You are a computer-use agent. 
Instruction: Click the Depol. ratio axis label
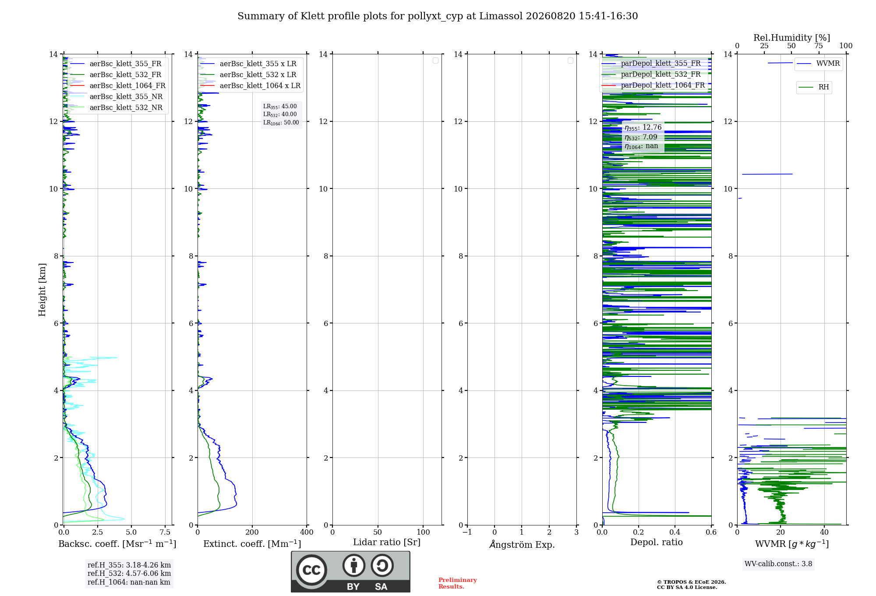[x=657, y=543]
